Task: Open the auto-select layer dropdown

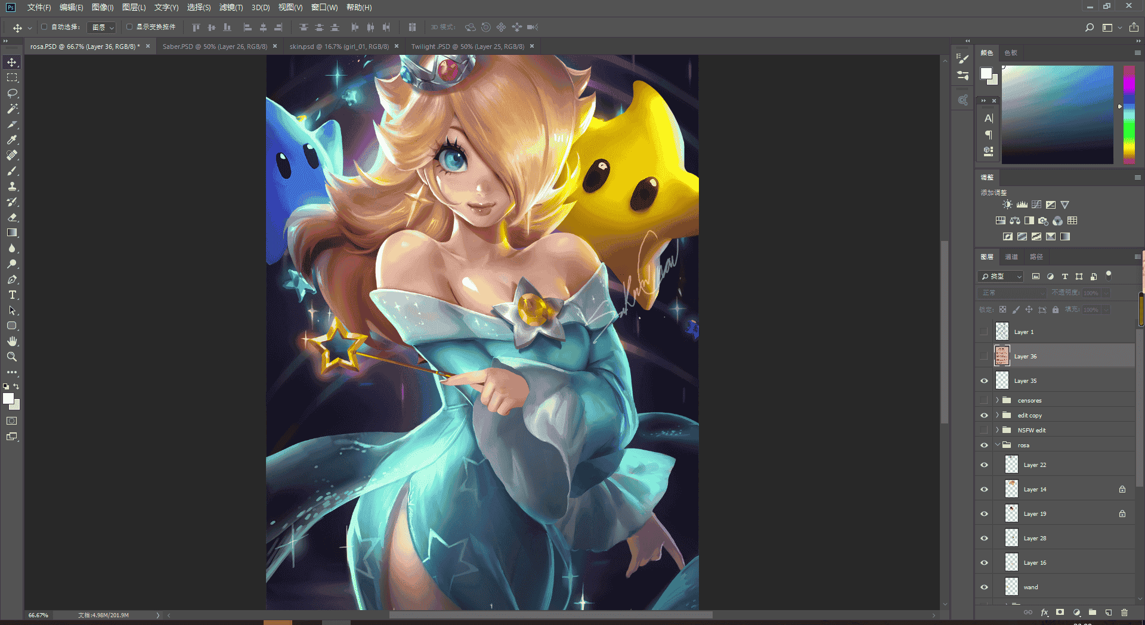Action: [x=101, y=27]
